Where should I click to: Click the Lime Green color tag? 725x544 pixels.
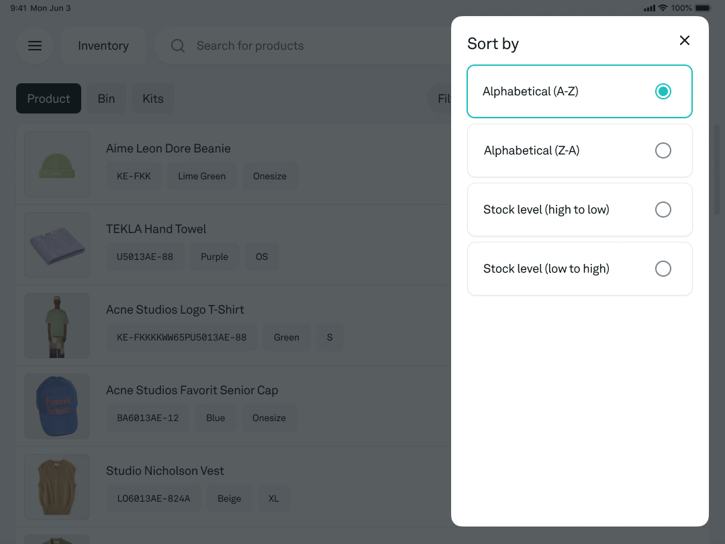click(201, 176)
